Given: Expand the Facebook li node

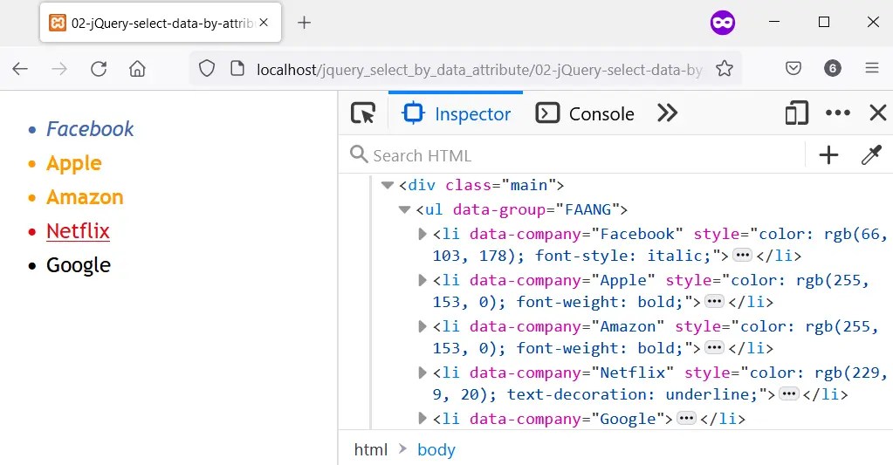Looking at the screenshot, I should 422,234.
